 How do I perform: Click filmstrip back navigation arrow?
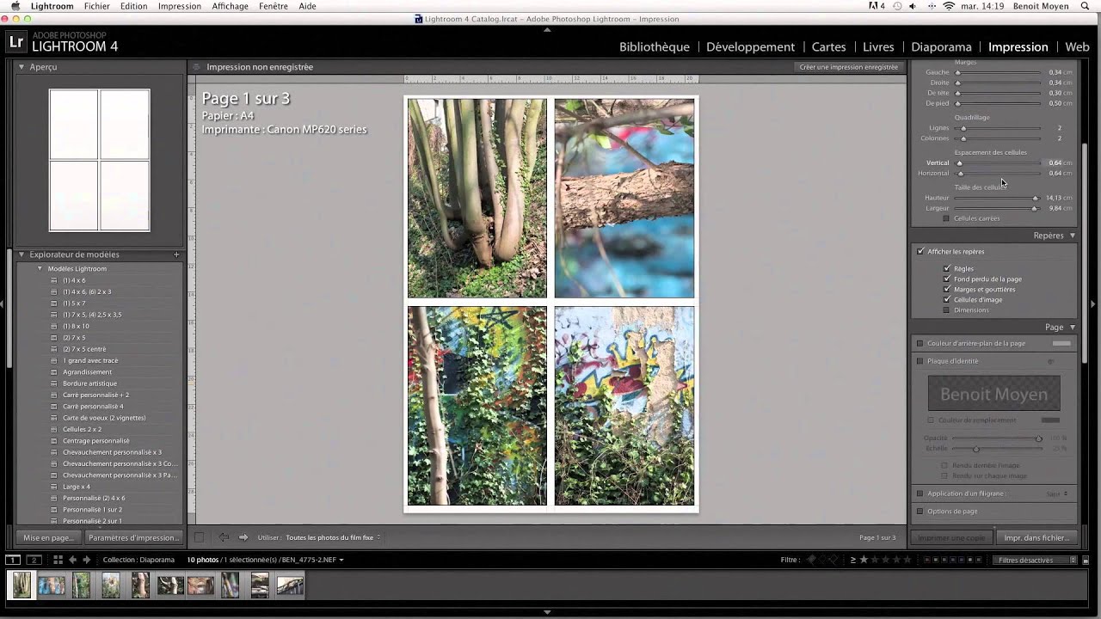pyautogui.click(x=72, y=560)
